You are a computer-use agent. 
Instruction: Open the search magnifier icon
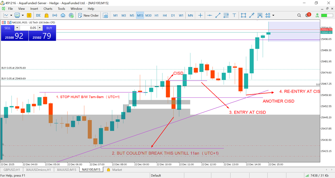(299, 15)
